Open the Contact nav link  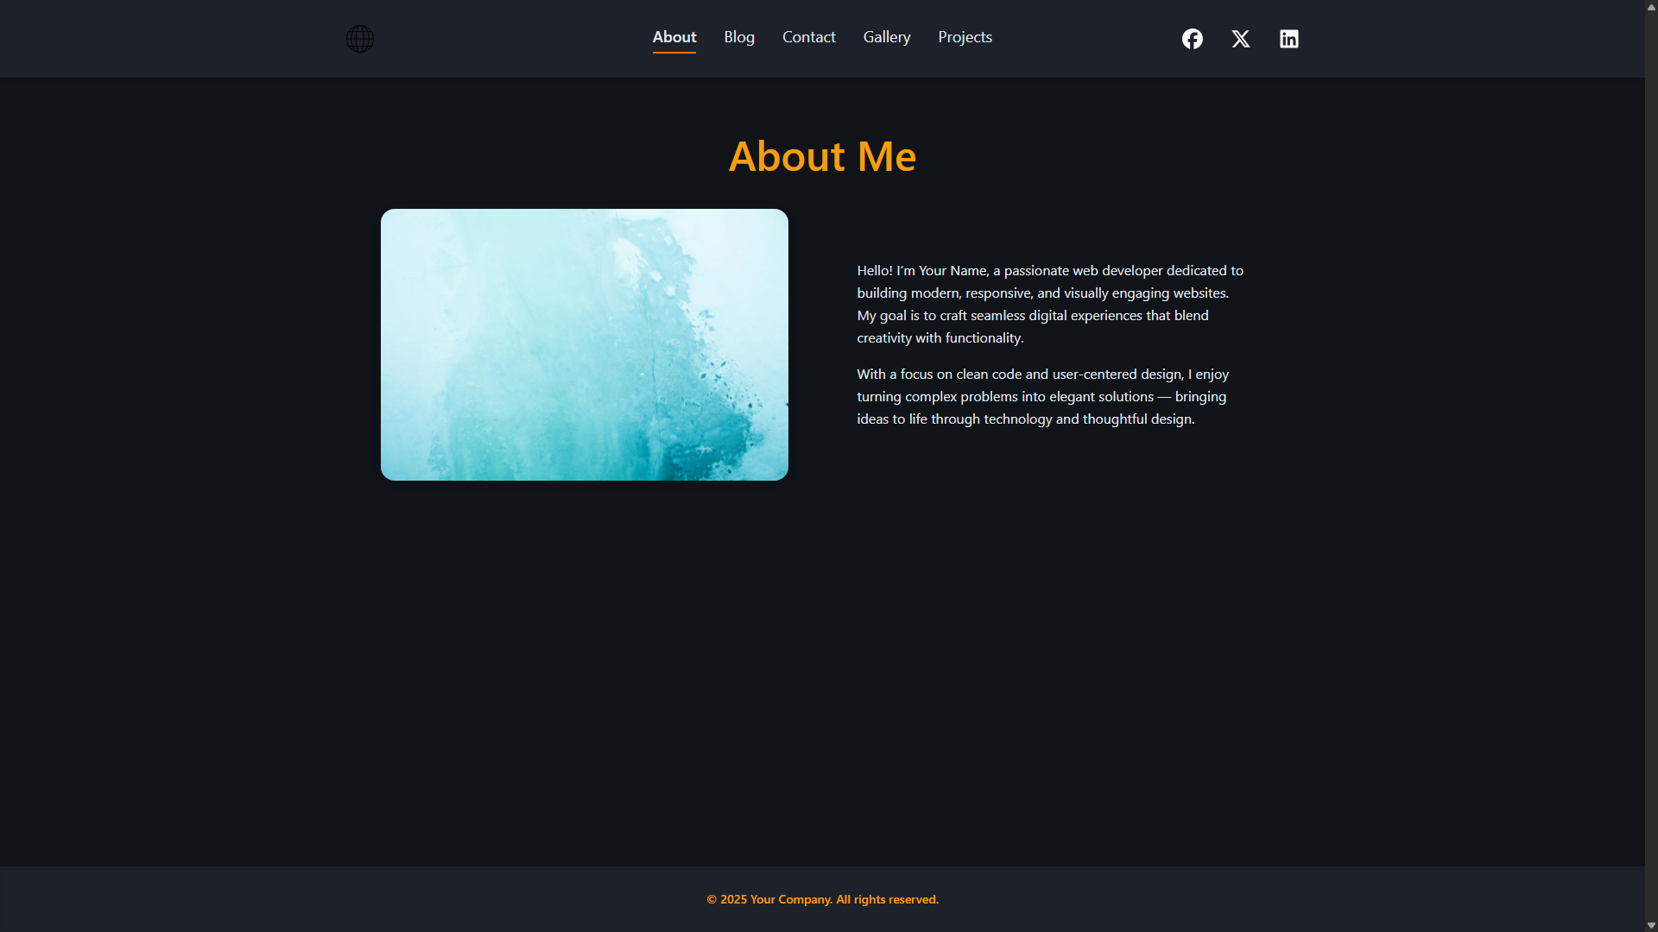tap(808, 37)
